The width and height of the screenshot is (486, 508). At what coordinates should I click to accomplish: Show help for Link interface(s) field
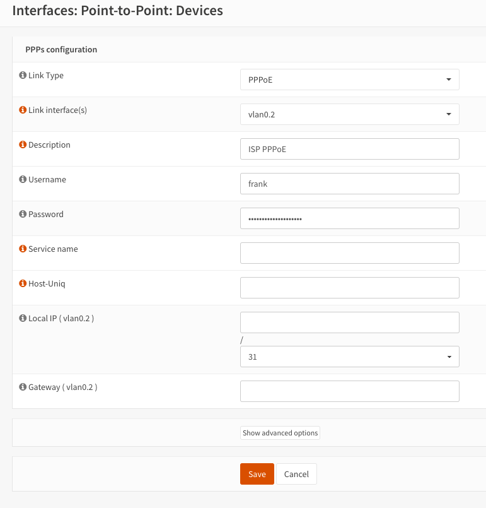(x=23, y=110)
